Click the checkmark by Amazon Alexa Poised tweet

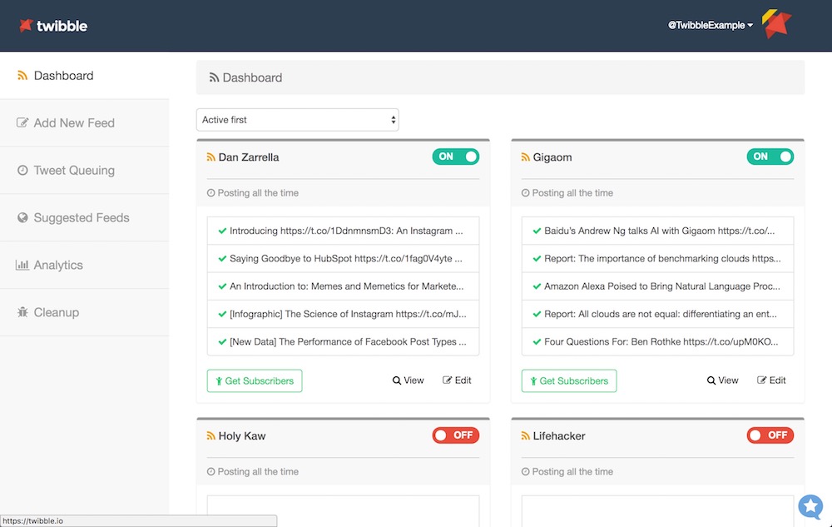pyautogui.click(x=537, y=286)
